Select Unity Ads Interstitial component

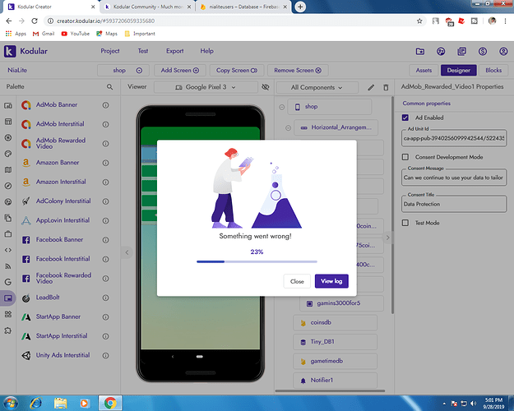(63, 355)
